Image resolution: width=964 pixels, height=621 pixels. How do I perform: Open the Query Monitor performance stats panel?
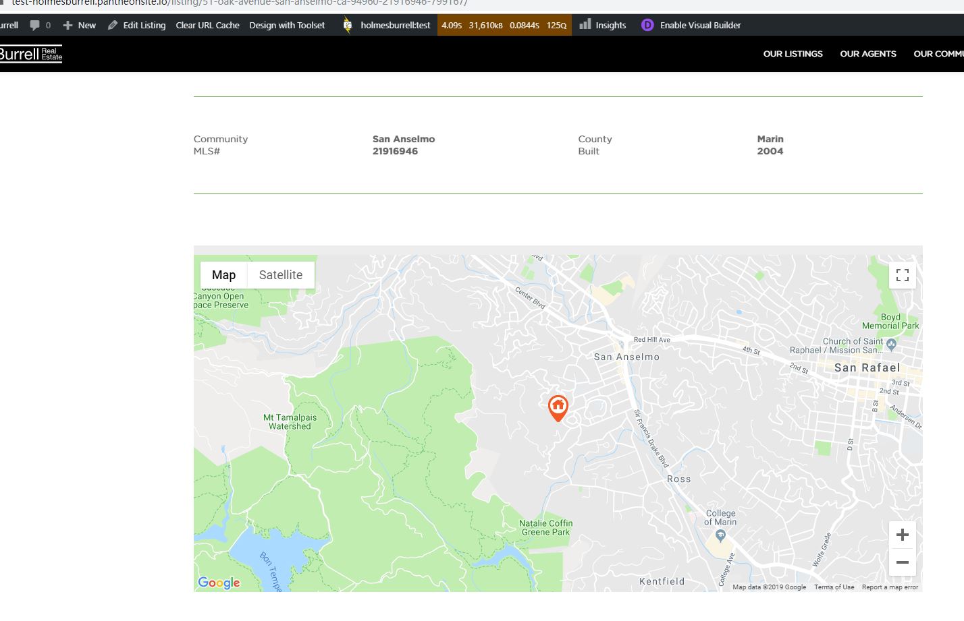(504, 25)
